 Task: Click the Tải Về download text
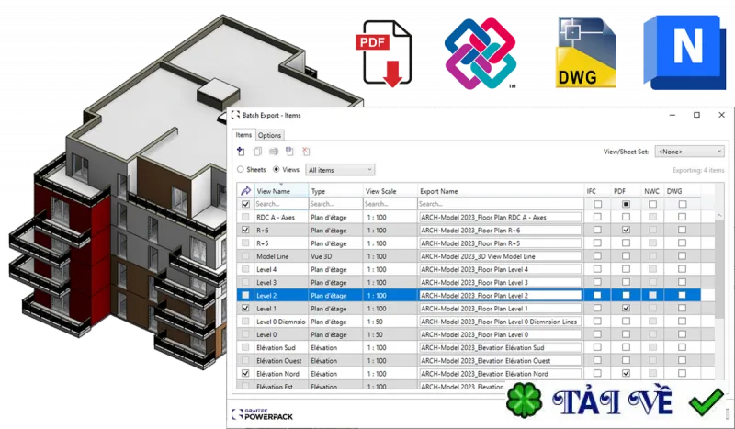[612, 401]
